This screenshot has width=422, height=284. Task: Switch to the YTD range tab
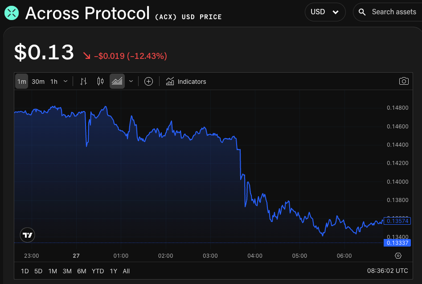(x=98, y=271)
